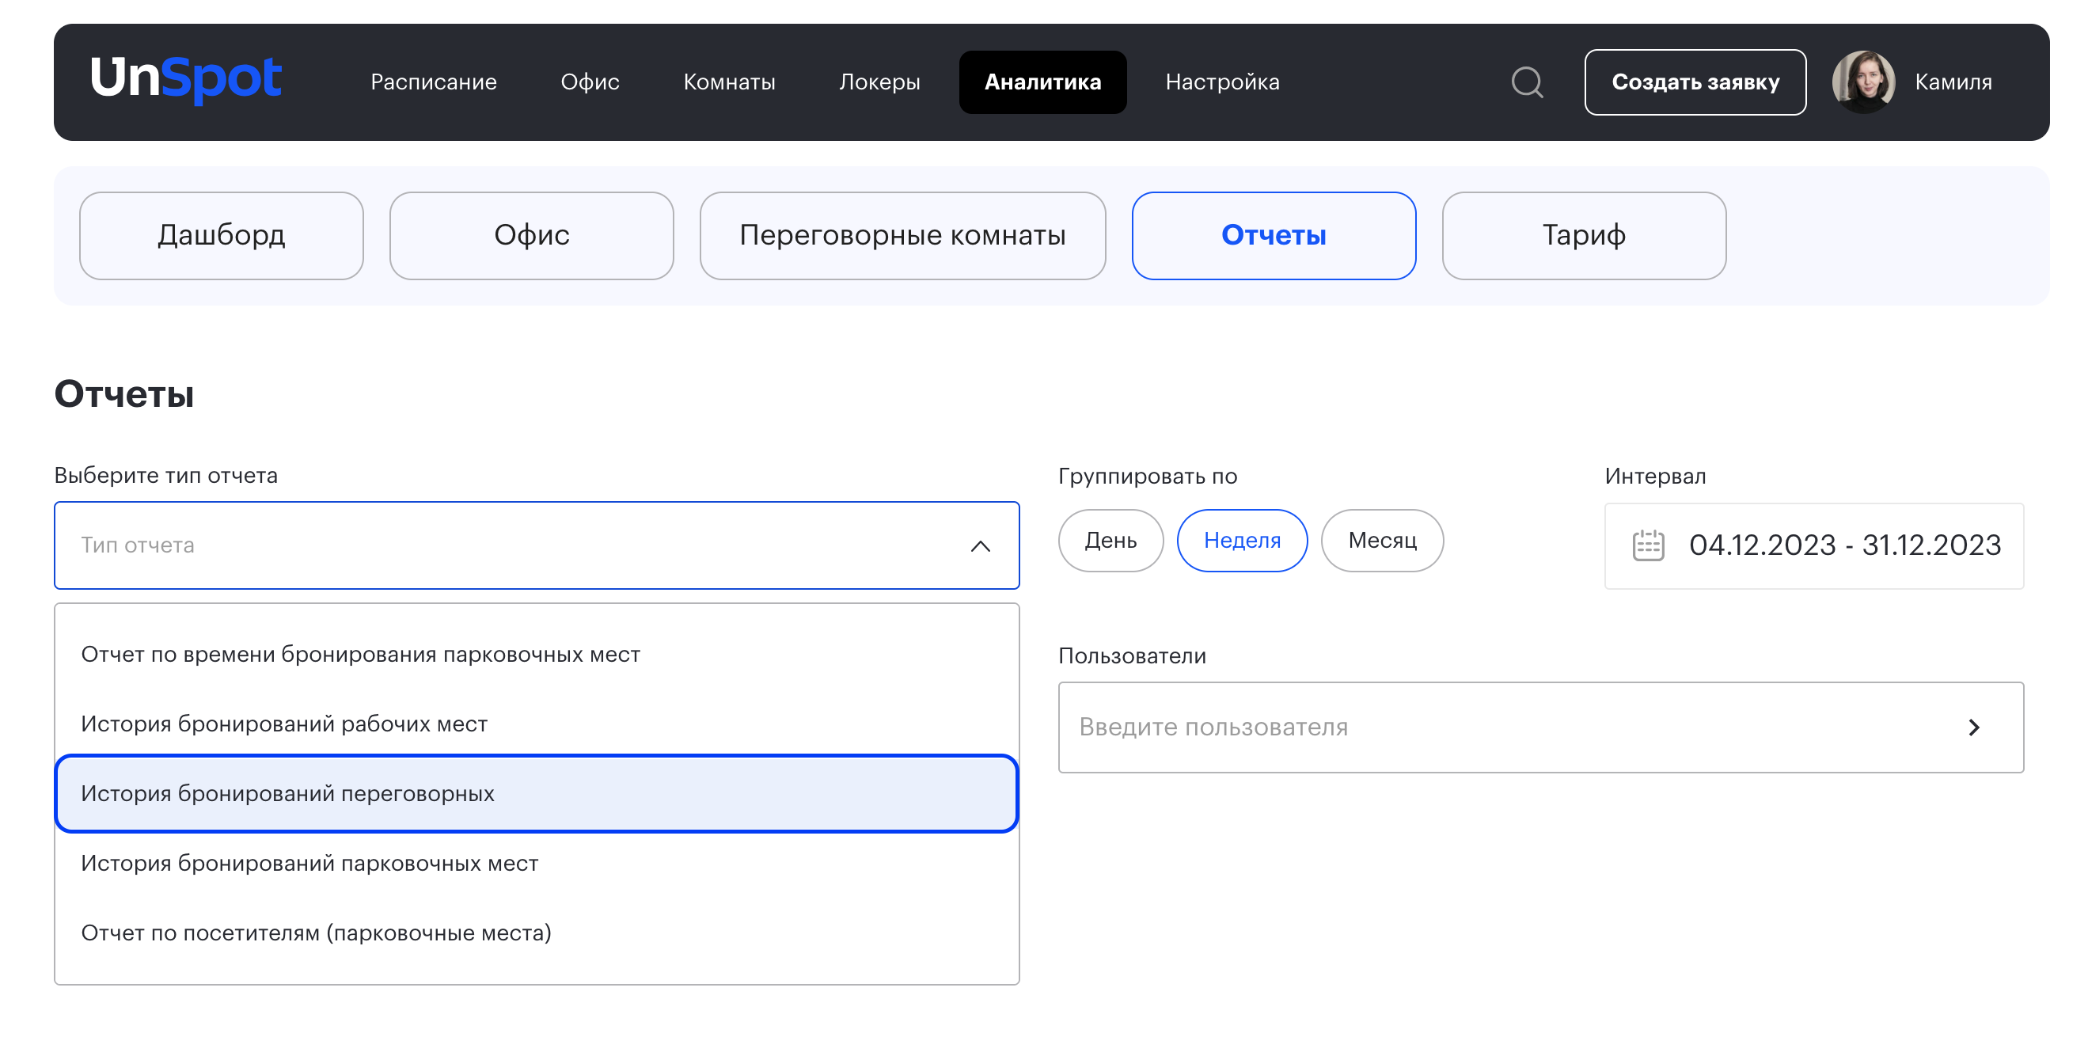Open the Тариф tab

point(1583,236)
